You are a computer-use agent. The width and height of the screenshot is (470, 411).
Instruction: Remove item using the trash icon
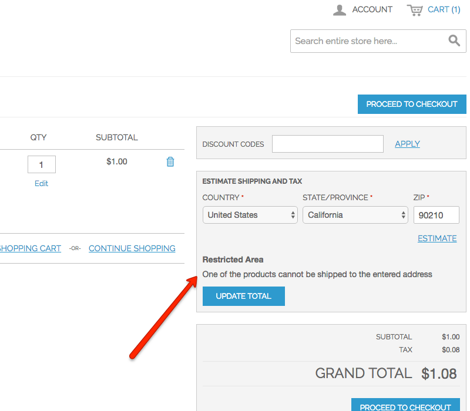(170, 161)
